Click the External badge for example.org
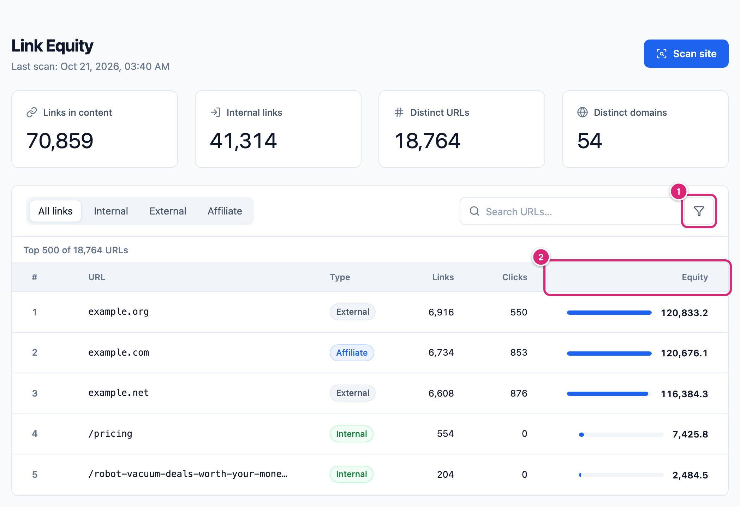Image resolution: width=740 pixels, height=507 pixels. pyautogui.click(x=353, y=312)
